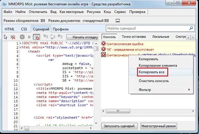Click the 'debug = false,' code line
Image resolution: width=199 pixels, height=134 pixels.
[77, 64]
